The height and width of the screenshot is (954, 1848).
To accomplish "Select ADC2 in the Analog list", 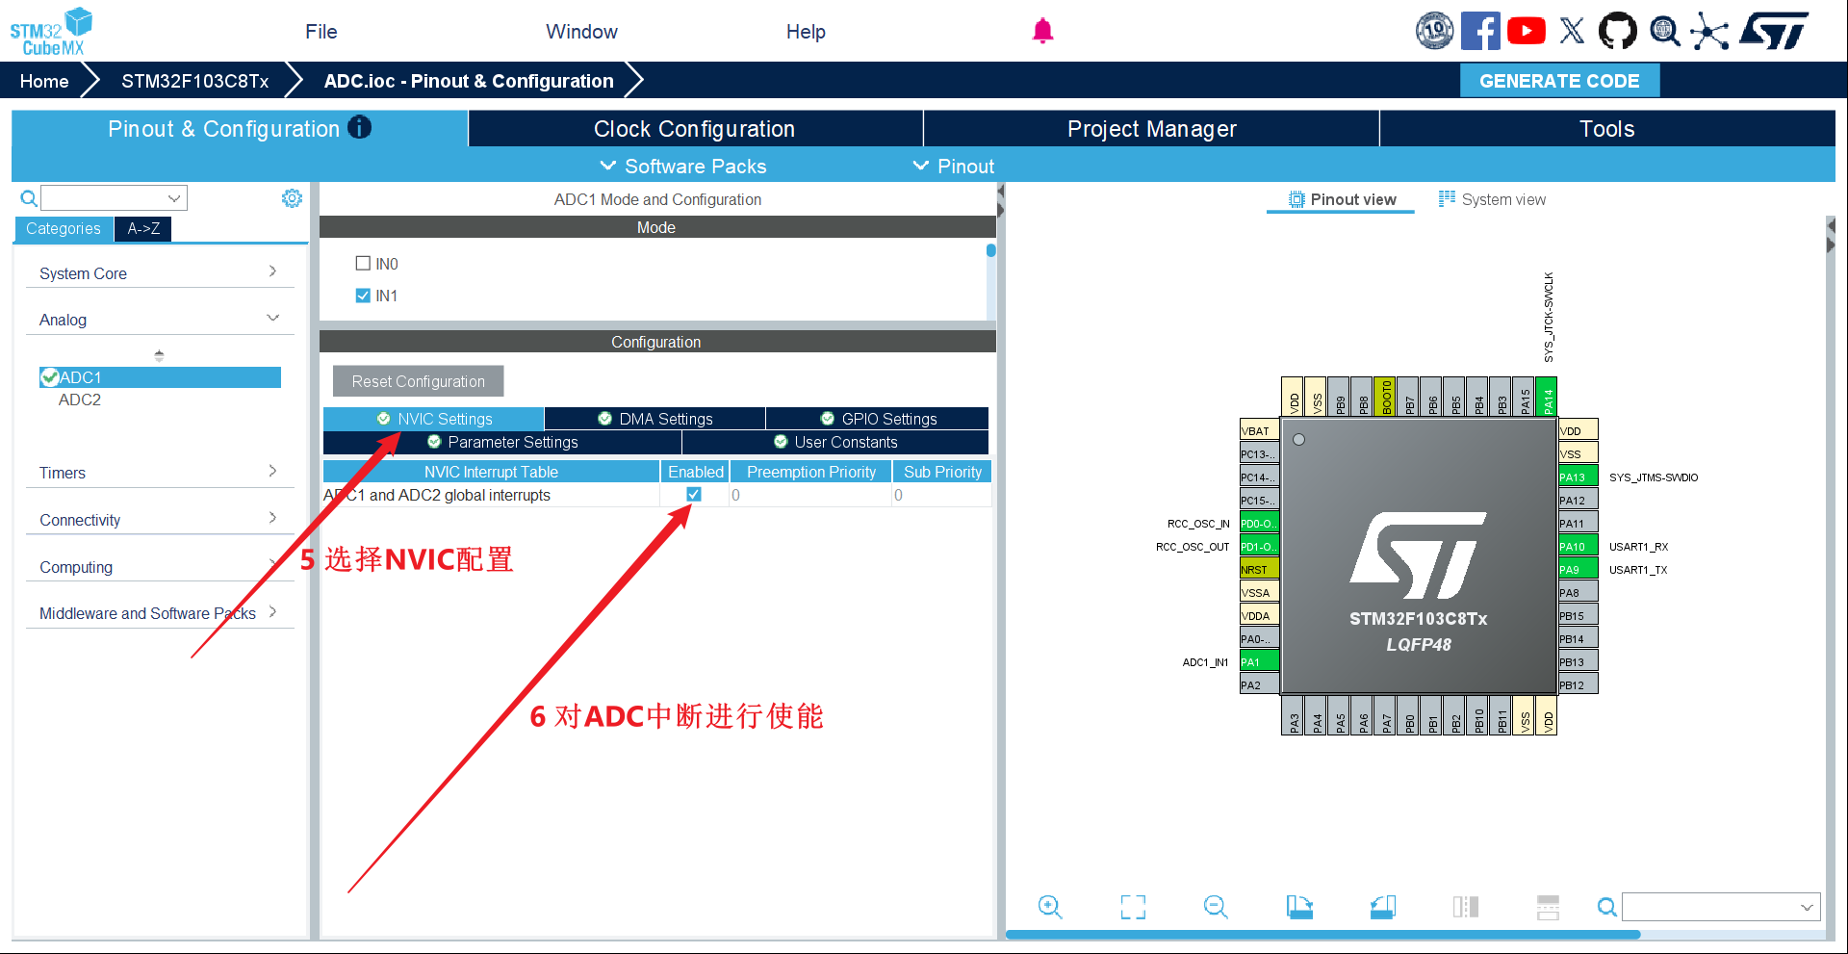I will pos(80,400).
